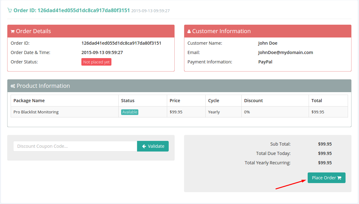Screen dimensions: 359x204
Task: Click the Total Due Today amount
Action: coord(325,153)
